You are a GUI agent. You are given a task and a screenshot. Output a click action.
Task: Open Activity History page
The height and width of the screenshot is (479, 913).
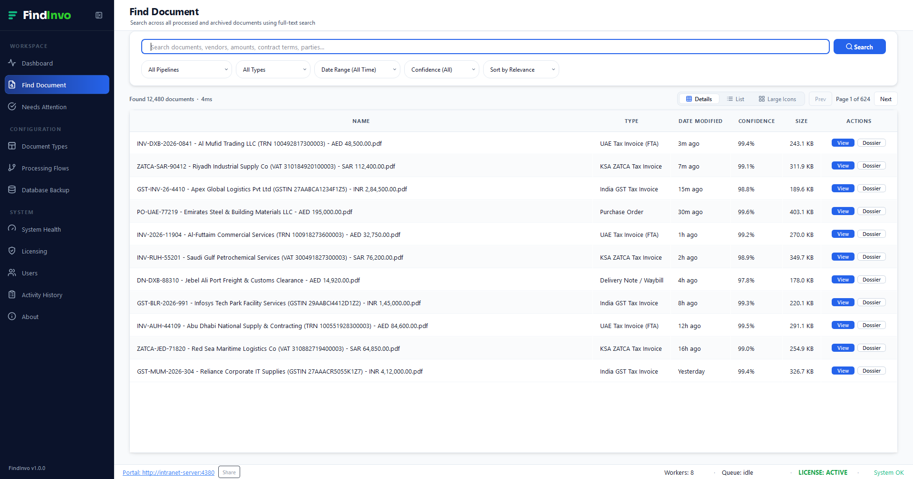coord(57,295)
